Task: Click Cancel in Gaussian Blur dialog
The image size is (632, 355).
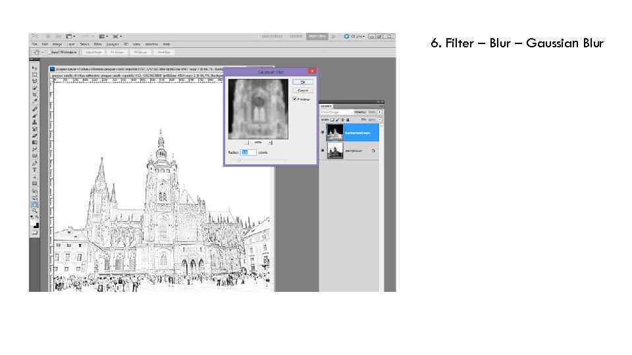Action: (303, 91)
